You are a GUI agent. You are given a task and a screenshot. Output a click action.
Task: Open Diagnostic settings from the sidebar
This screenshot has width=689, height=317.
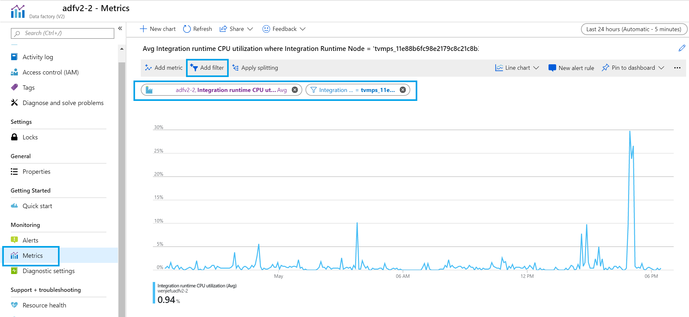pyautogui.click(x=15, y=271)
